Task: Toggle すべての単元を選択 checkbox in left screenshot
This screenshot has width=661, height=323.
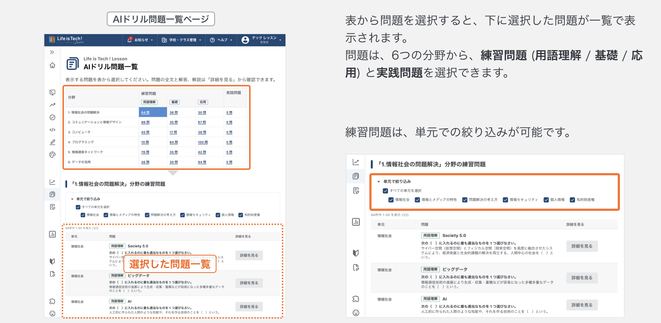Action: 78,207
